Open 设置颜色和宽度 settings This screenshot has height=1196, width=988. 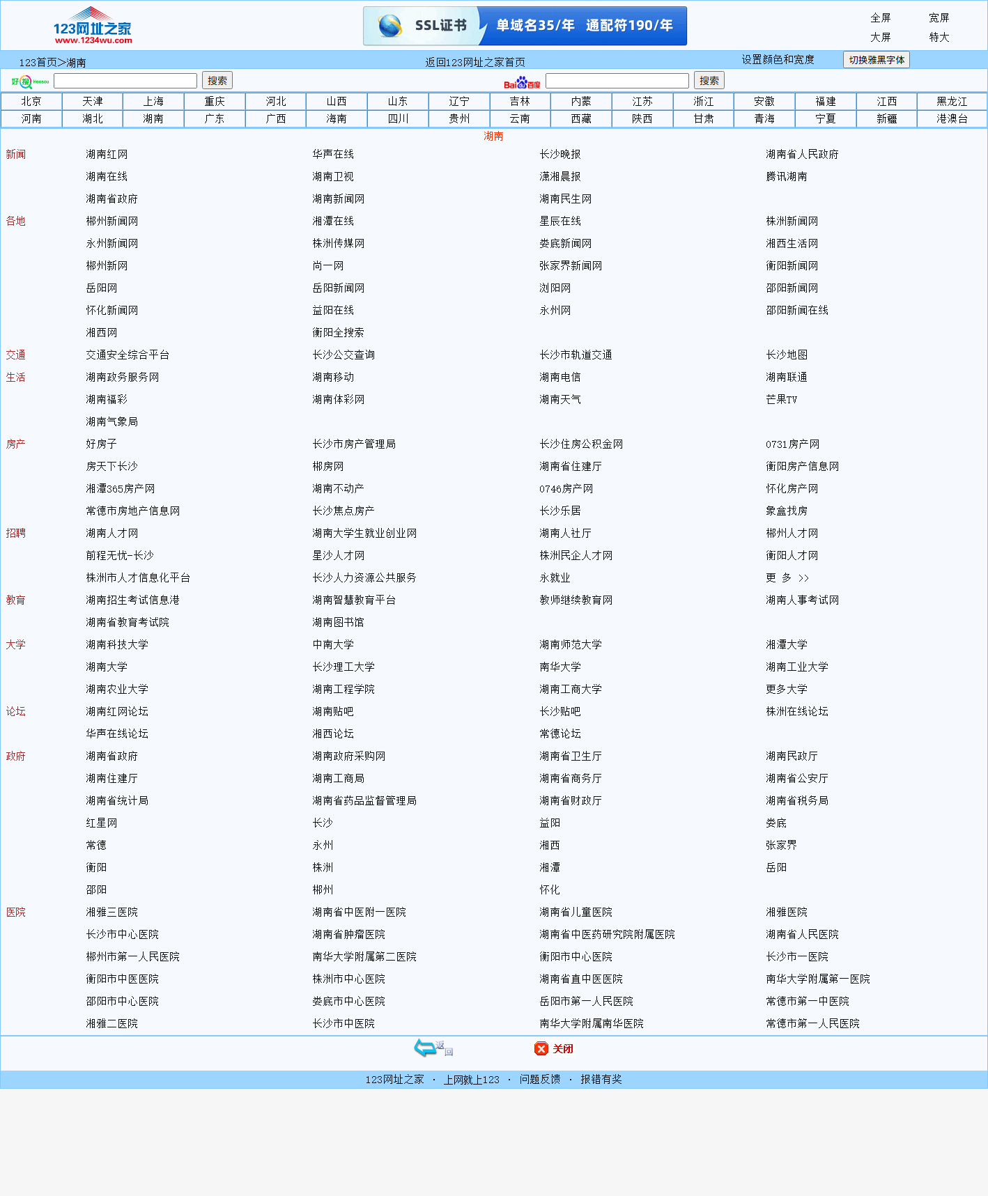[x=778, y=60]
